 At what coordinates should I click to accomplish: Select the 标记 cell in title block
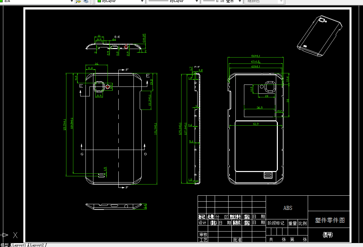[202, 217]
